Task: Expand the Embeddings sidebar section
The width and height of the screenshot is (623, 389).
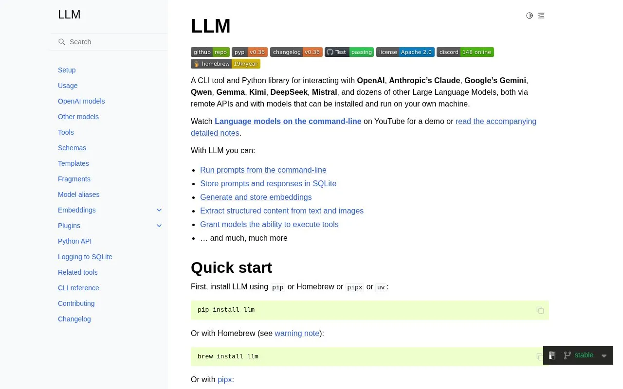Action: coord(159,210)
